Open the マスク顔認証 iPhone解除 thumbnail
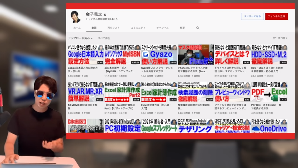Image resolution: width=298 pixels, height=168 pixels. click(196, 55)
